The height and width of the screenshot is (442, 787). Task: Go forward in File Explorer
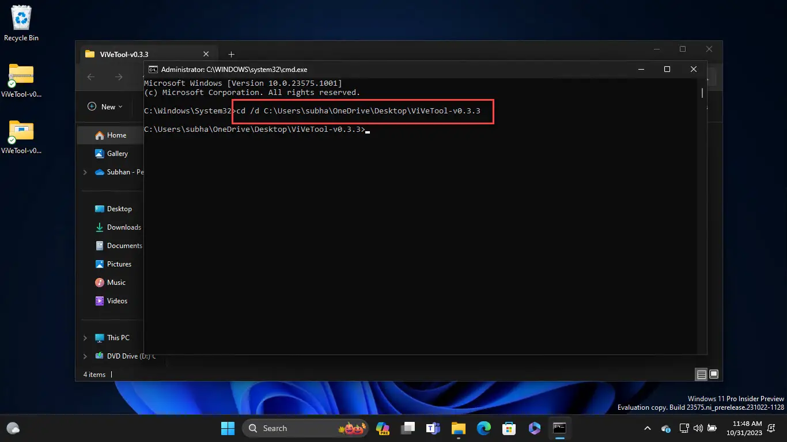(x=119, y=77)
